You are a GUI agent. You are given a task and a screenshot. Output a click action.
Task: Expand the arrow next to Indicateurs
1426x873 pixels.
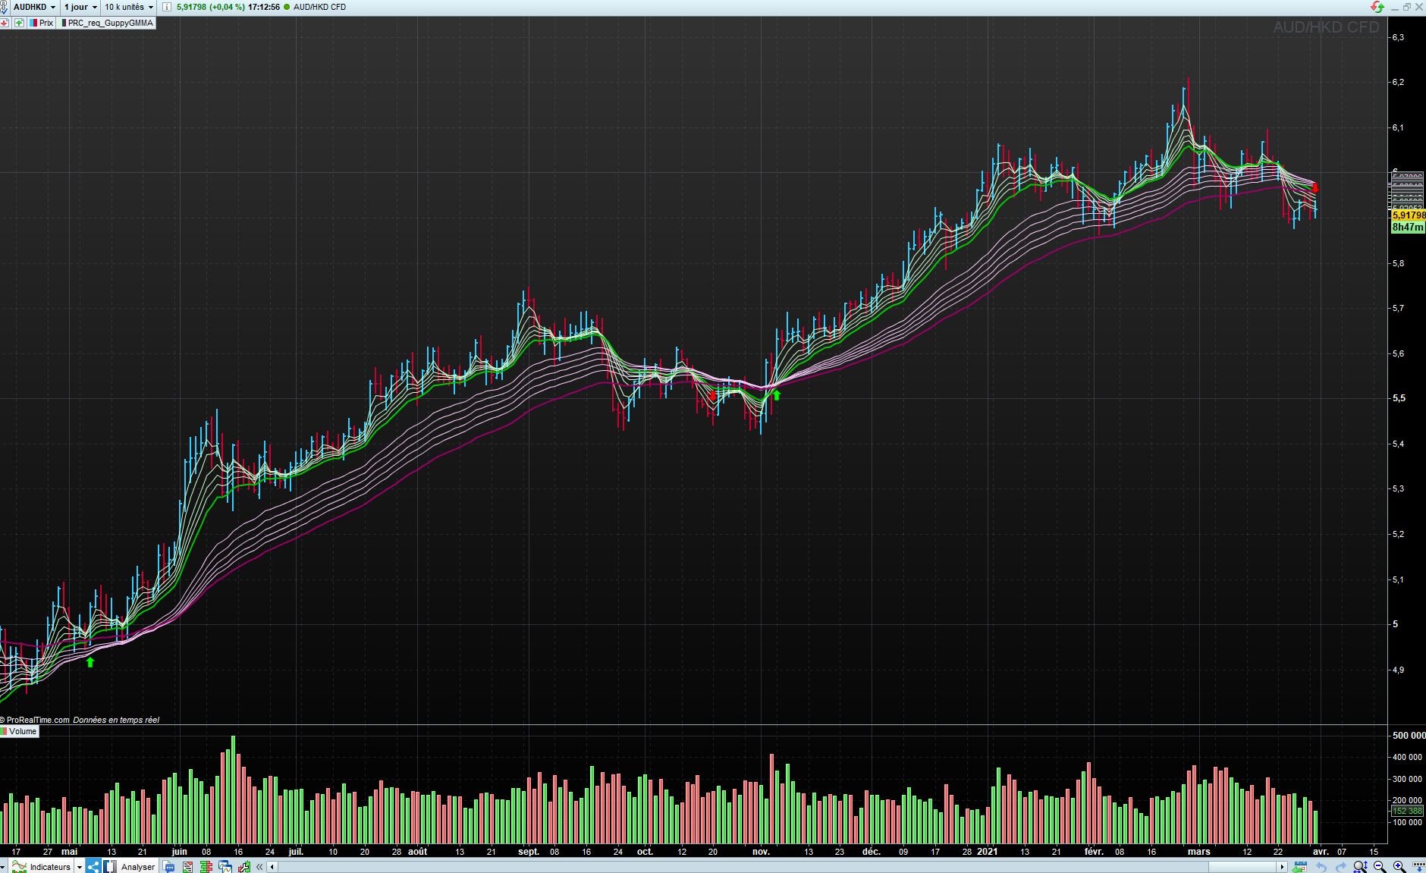click(79, 867)
